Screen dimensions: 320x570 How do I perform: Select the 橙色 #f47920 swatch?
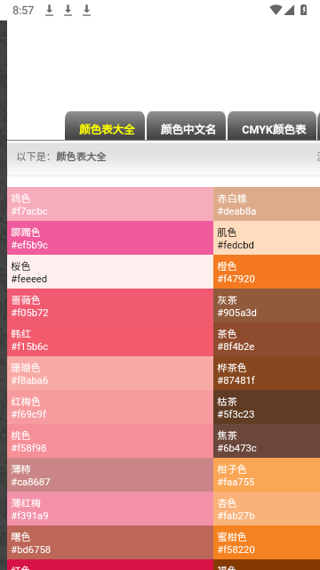[267, 272]
